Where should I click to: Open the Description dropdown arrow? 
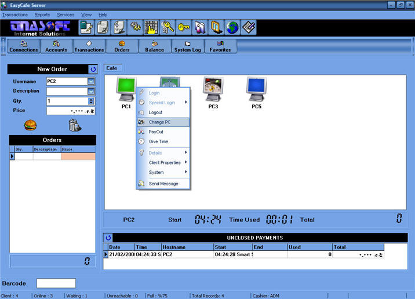tap(91, 92)
